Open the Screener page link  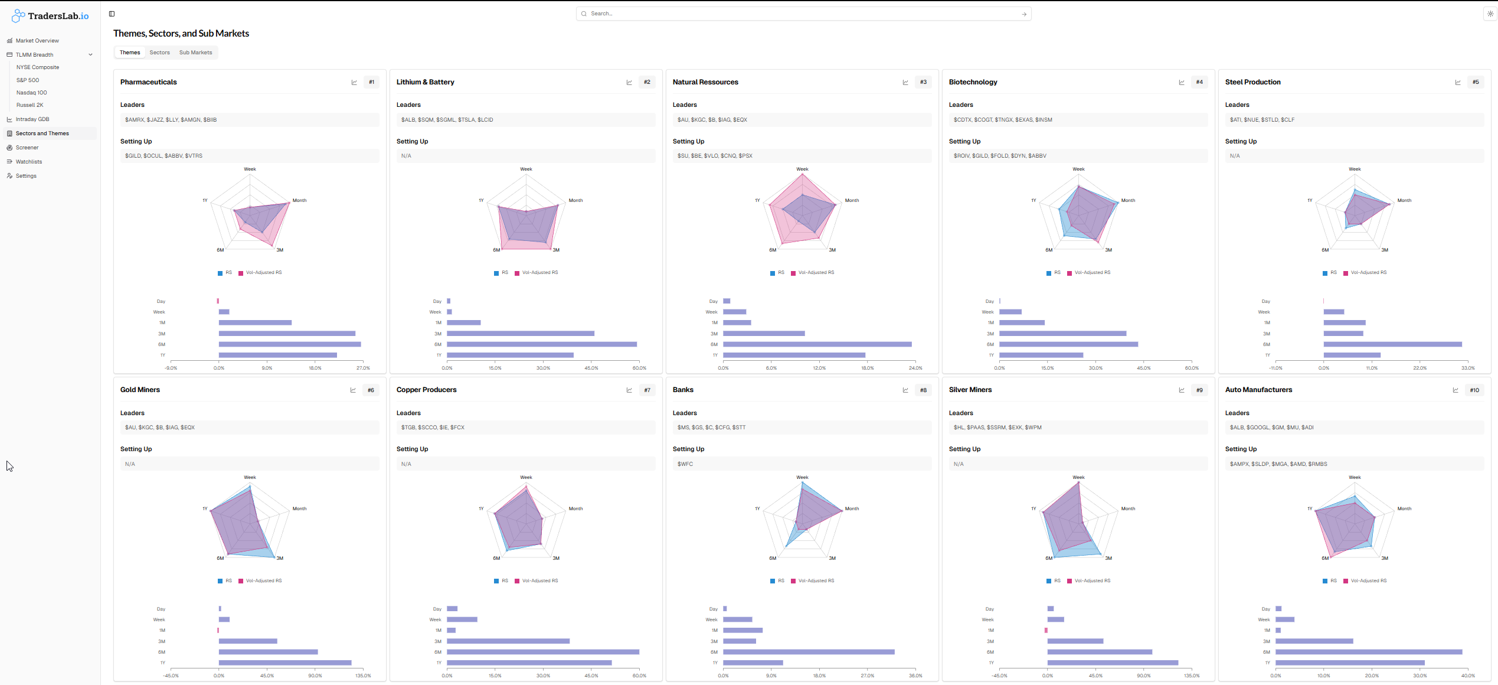tap(27, 148)
